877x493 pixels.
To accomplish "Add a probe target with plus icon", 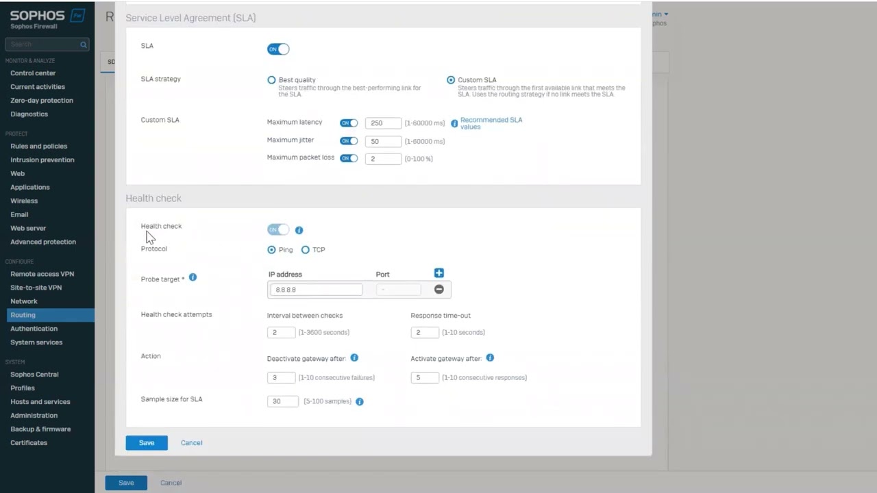I will tap(439, 273).
